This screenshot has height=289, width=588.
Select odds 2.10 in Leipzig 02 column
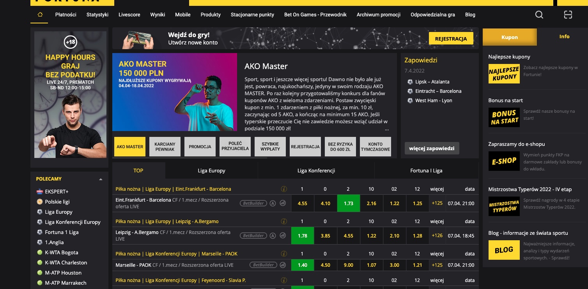click(x=395, y=236)
